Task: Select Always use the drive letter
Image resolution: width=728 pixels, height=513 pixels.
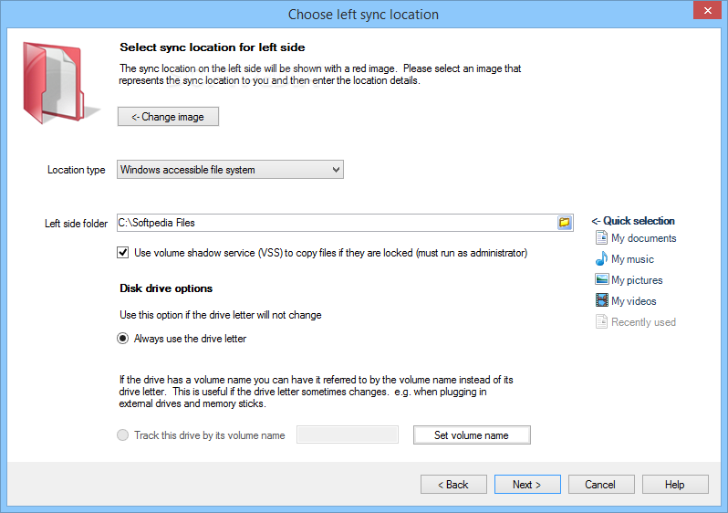Action: [x=122, y=339]
